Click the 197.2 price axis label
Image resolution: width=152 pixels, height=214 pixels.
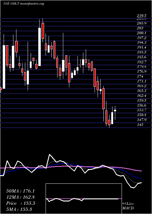click(x=142, y=38)
